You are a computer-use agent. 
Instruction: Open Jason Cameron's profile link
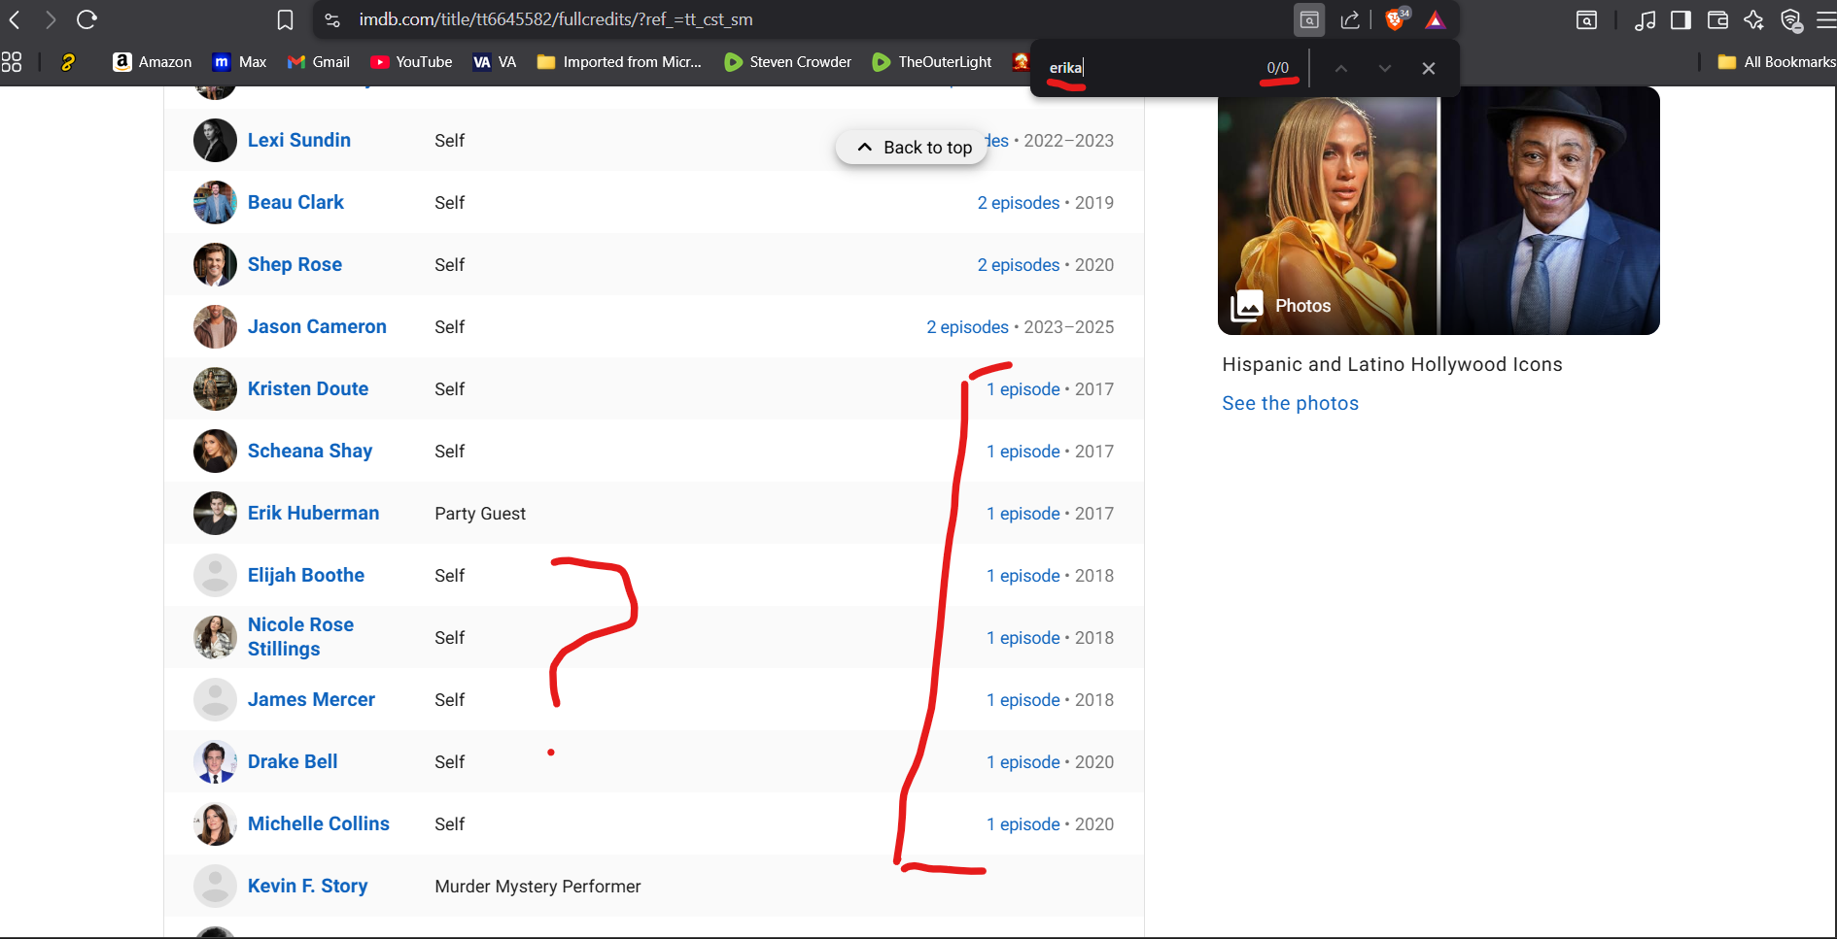coord(317,326)
